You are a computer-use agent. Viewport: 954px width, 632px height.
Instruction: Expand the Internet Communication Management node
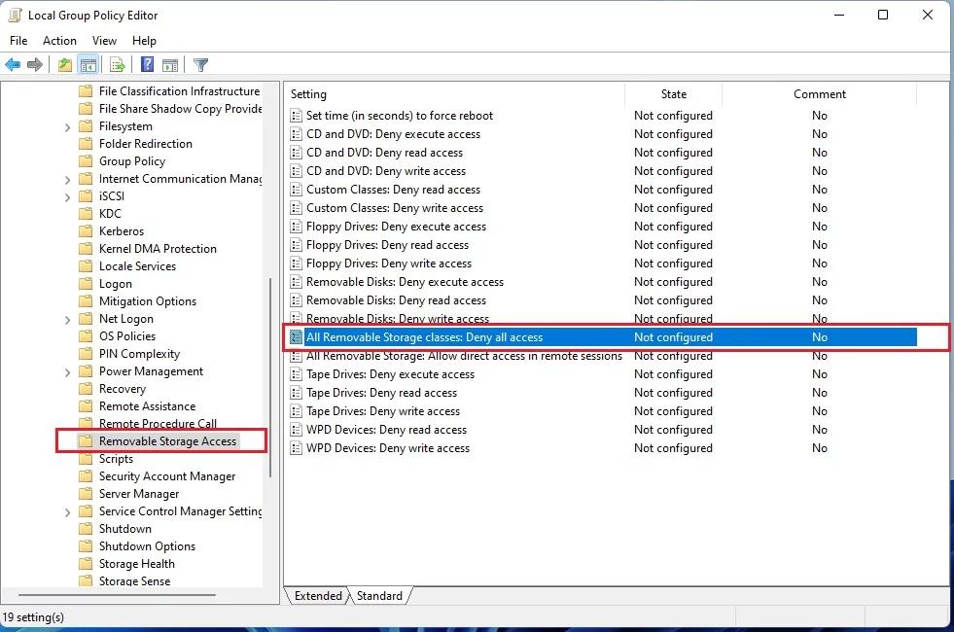(67, 180)
